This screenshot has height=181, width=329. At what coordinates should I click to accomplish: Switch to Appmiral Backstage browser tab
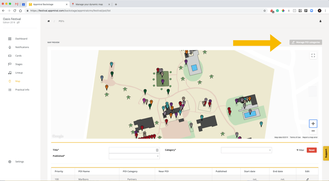point(48,4)
